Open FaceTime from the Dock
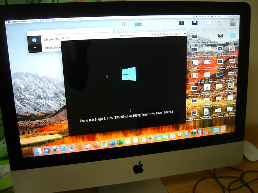This screenshot has height=193, width=258. pyautogui.click(x=165, y=137)
